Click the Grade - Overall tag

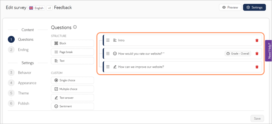238,54
